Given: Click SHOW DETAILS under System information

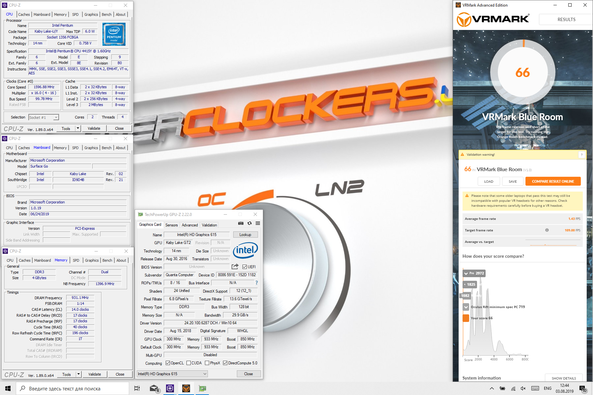Looking at the screenshot, I should [564, 378].
